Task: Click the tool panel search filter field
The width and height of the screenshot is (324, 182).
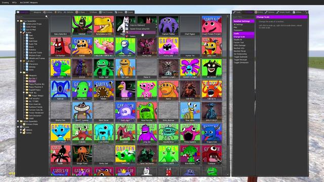Action: [x=244, y=17]
